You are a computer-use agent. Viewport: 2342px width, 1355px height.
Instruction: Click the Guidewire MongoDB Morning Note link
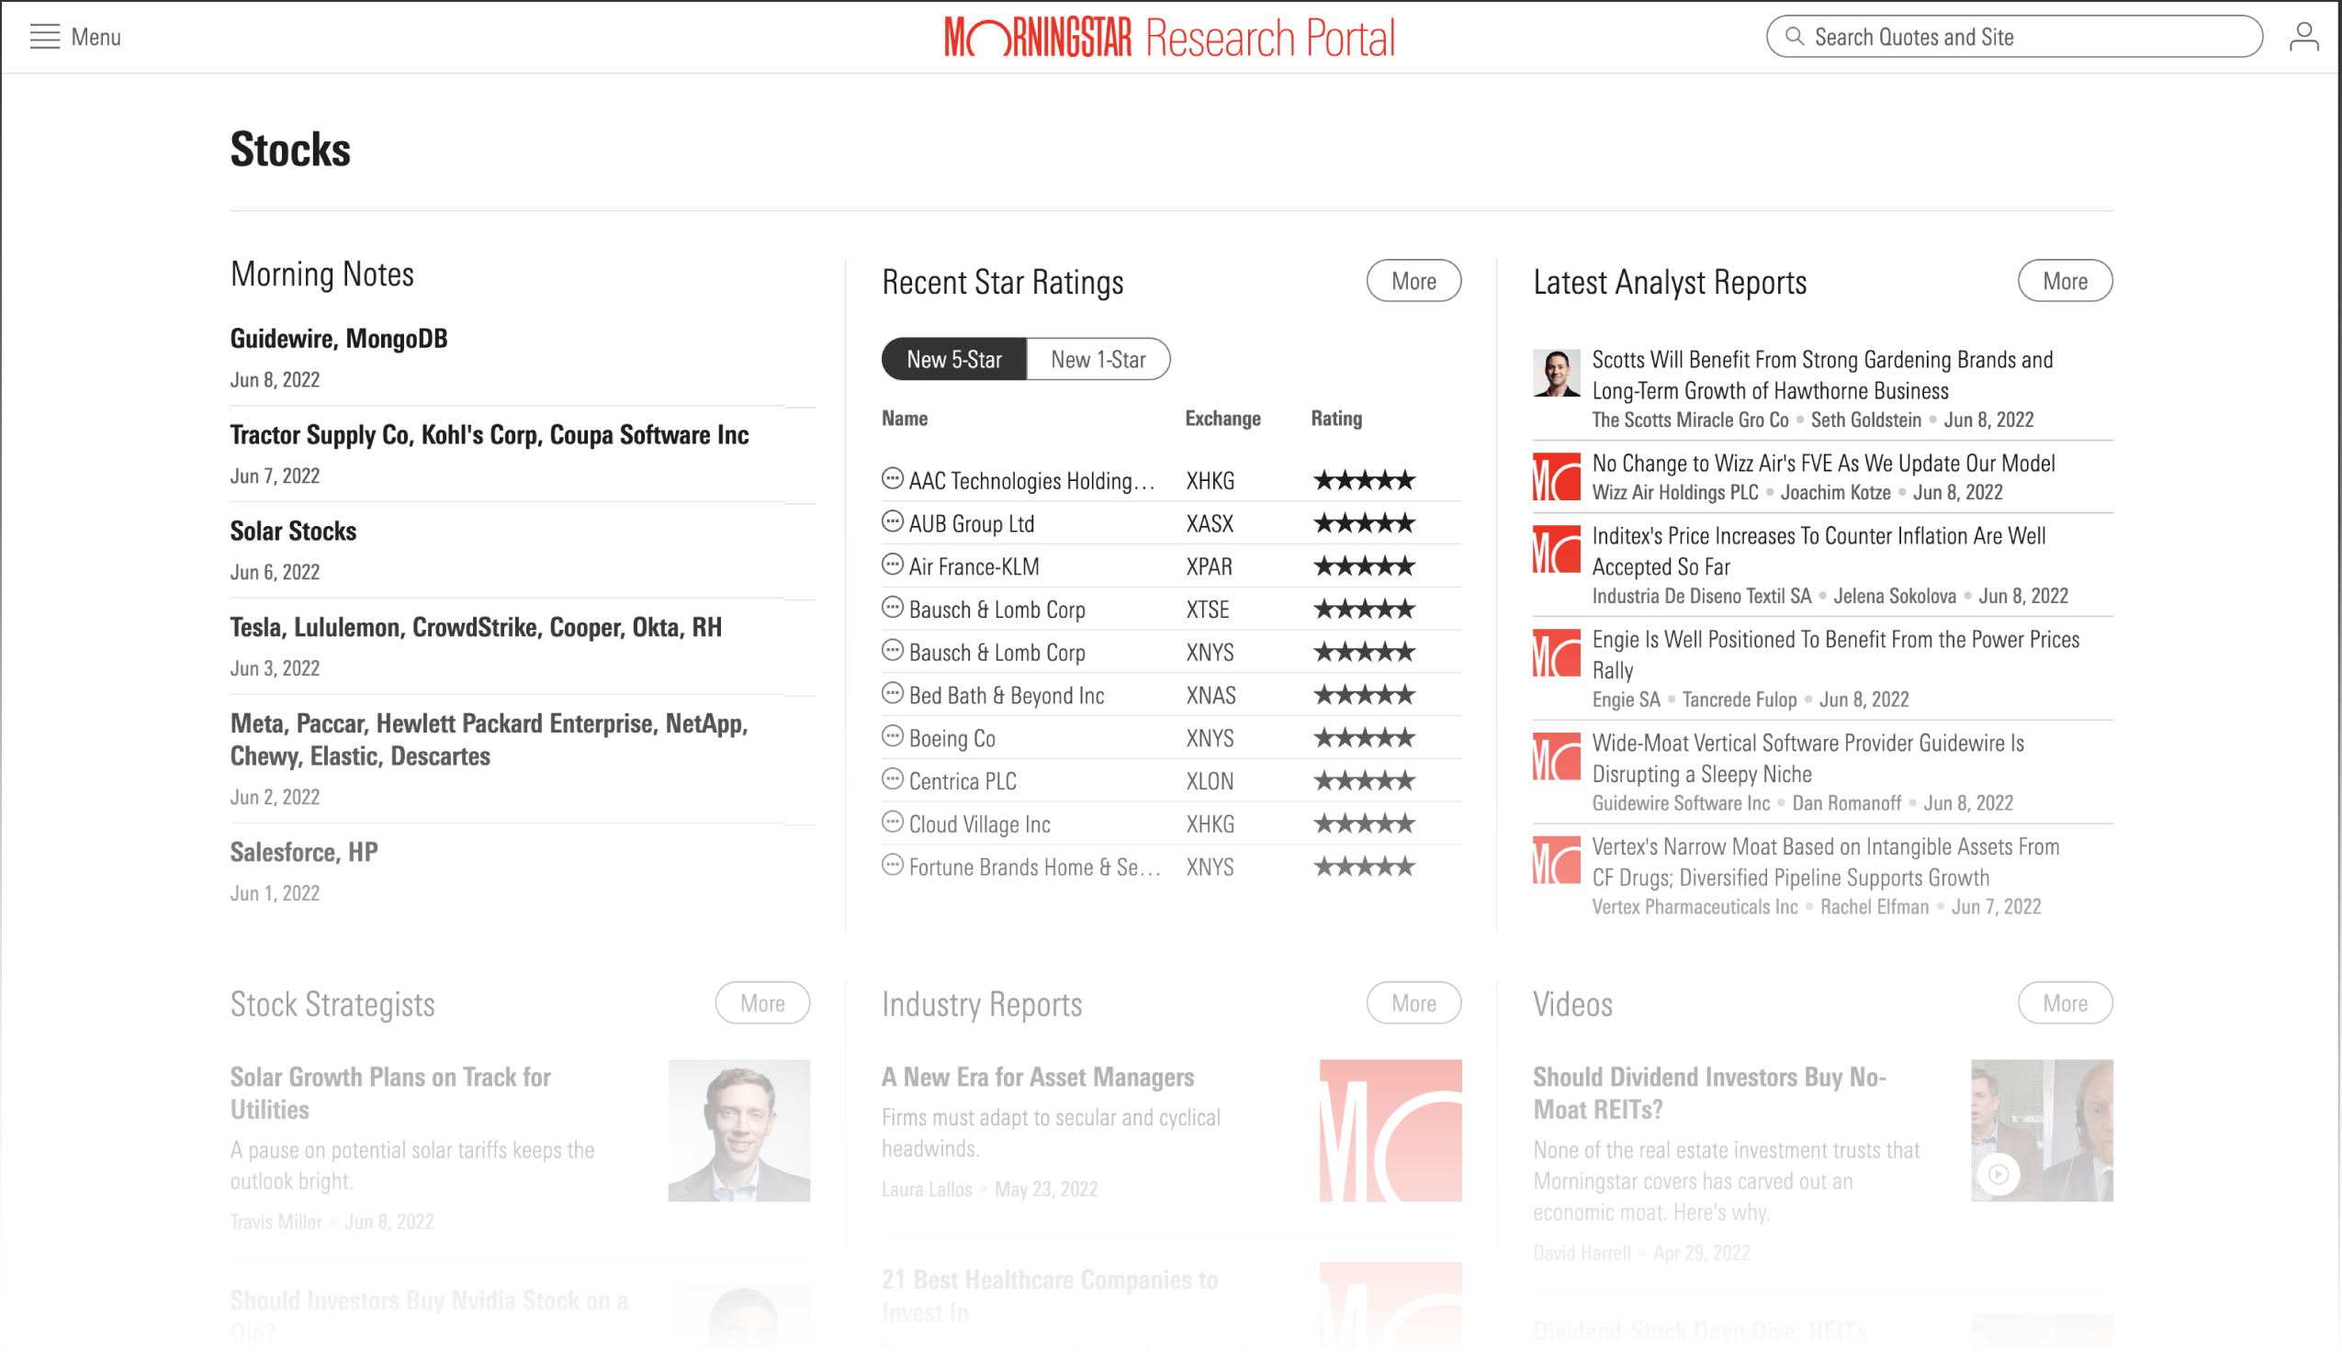(x=337, y=337)
